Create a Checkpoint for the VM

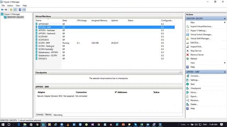click(x=195, y=88)
